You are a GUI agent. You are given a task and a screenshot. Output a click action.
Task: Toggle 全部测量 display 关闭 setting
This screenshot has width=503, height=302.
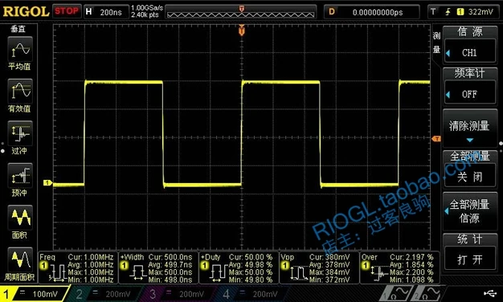click(x=469, y=177)
